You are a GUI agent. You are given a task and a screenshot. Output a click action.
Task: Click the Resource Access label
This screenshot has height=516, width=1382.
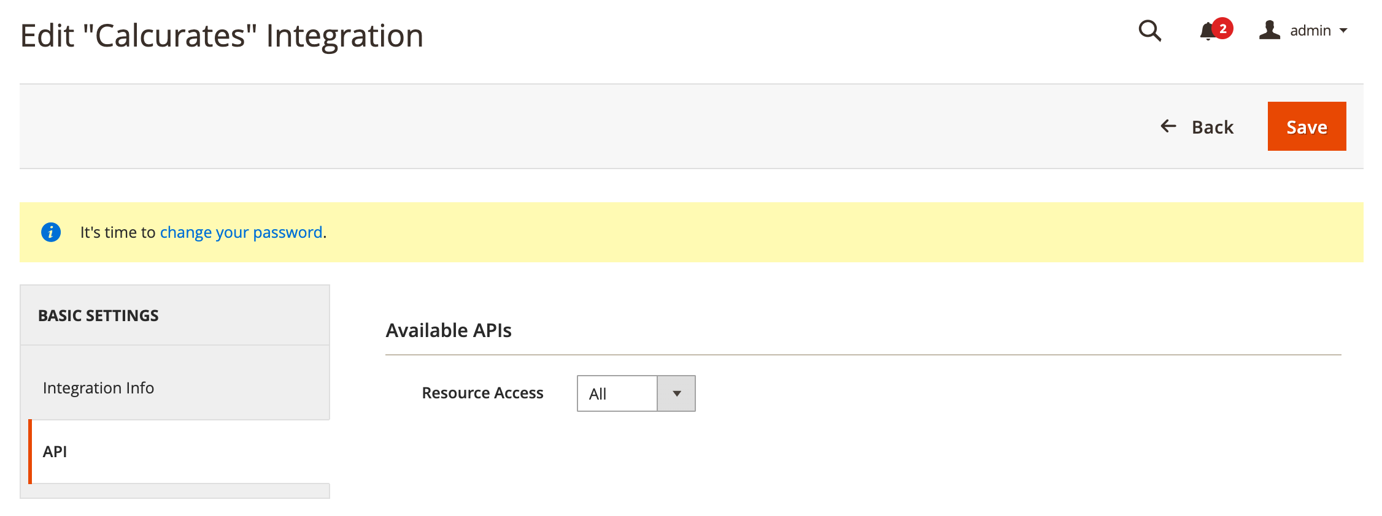coord(482,393)
